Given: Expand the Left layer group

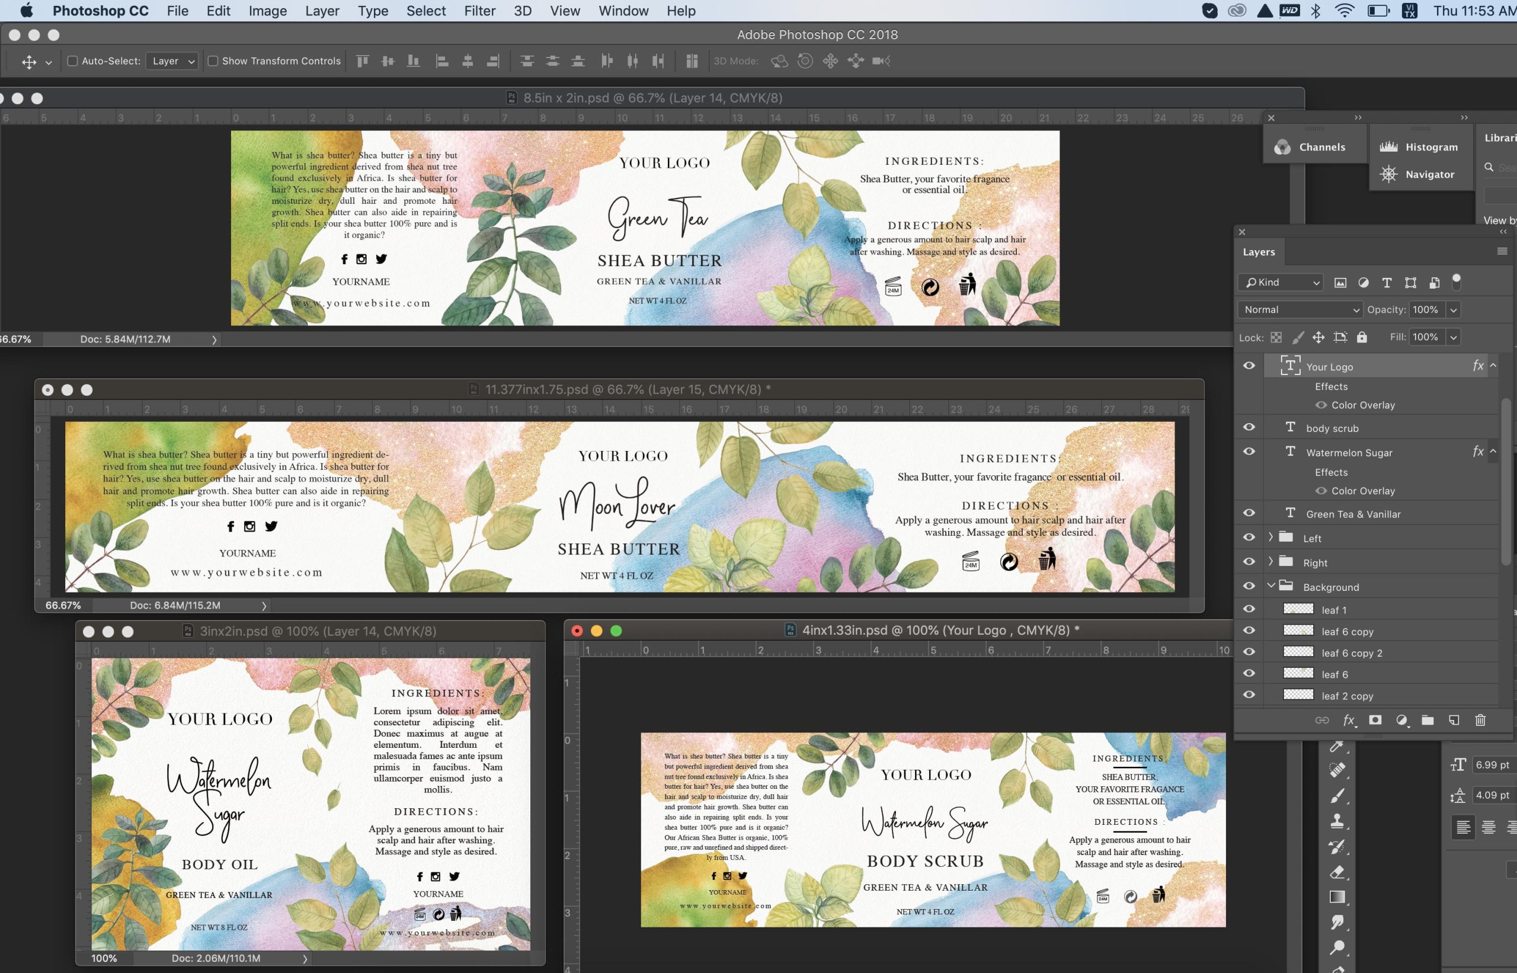Looking at the screenshot, I should (x=1270, y=537).
